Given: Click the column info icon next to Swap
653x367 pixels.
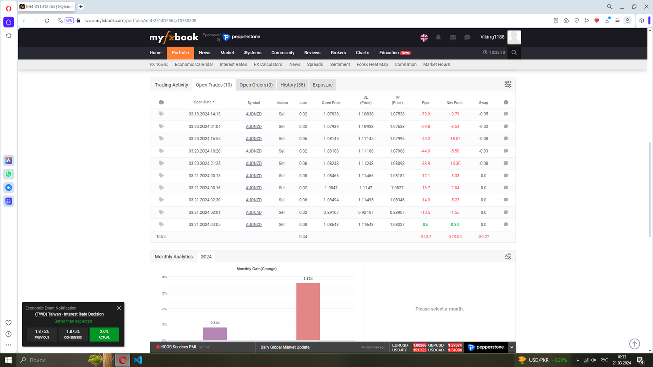Looking at the screenshot, I should tap(506, 102).
